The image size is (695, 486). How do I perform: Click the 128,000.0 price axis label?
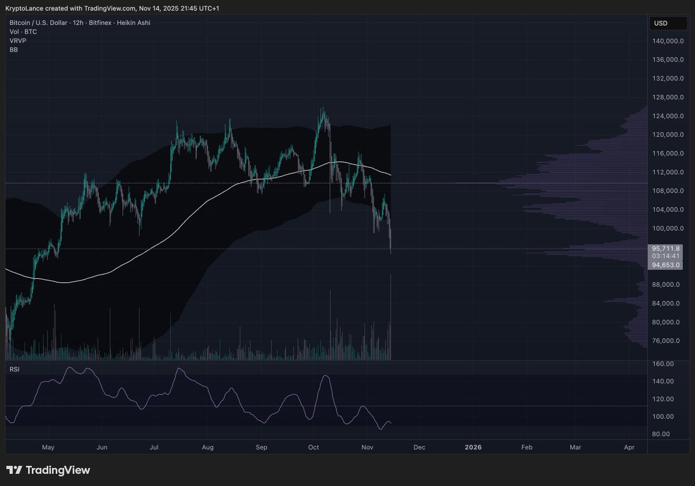tap(668, 97)
